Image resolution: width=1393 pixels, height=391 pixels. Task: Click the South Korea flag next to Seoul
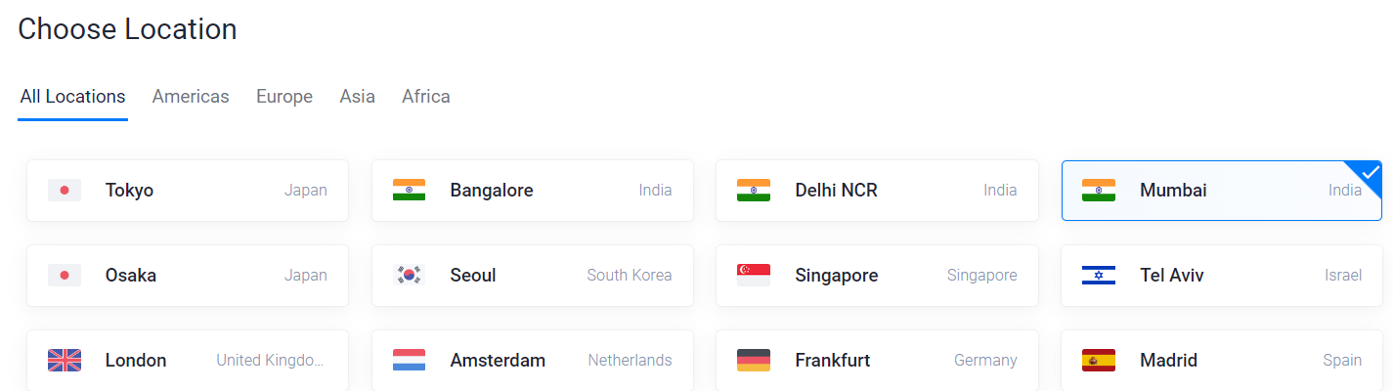(x=409, y=276)
